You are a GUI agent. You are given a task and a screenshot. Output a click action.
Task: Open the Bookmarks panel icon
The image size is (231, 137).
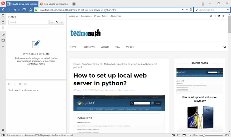3,16
